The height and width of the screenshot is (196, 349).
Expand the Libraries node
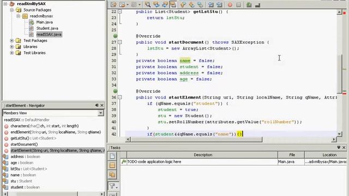12,47
